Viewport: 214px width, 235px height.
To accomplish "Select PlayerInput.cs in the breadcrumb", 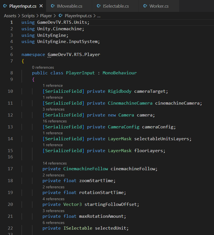I will pyautogui.click(x=78, y=16).
